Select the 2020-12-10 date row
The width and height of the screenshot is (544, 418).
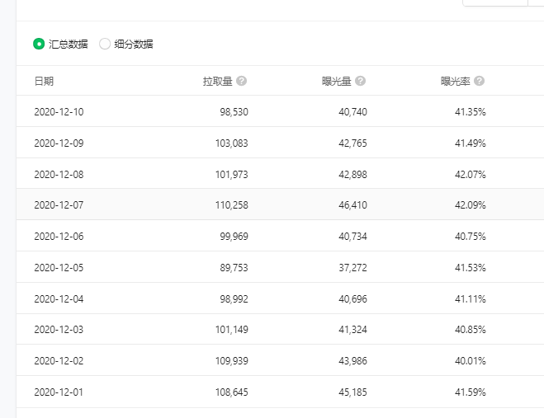click(x=280, y=111)
